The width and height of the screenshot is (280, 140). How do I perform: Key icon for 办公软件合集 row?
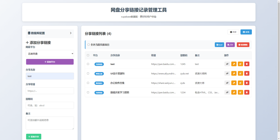[234, 83]
